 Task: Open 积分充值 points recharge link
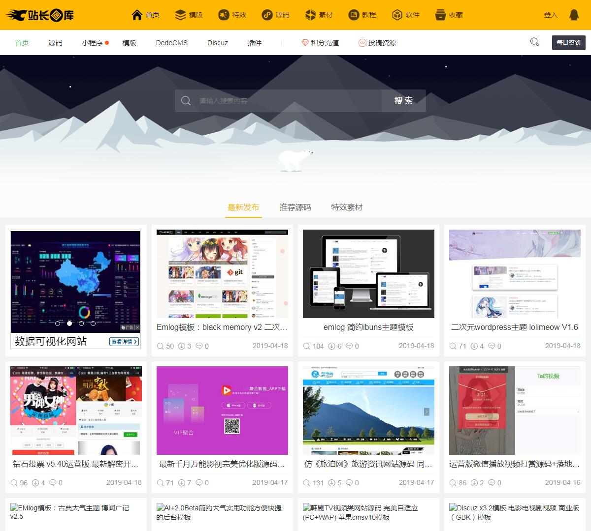(x=320, y=43)
